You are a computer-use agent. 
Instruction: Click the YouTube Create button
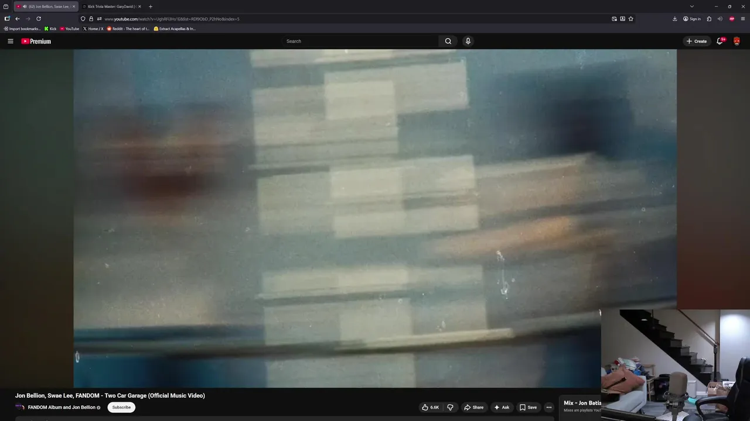(697, 41)
